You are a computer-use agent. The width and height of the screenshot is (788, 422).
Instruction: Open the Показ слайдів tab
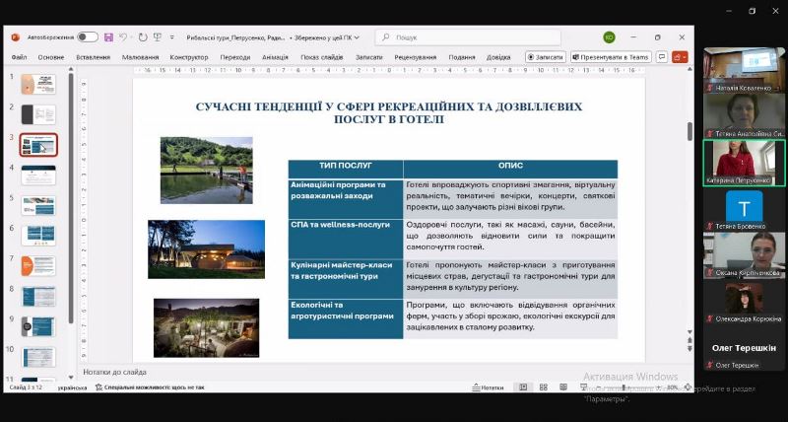(322, 57)
